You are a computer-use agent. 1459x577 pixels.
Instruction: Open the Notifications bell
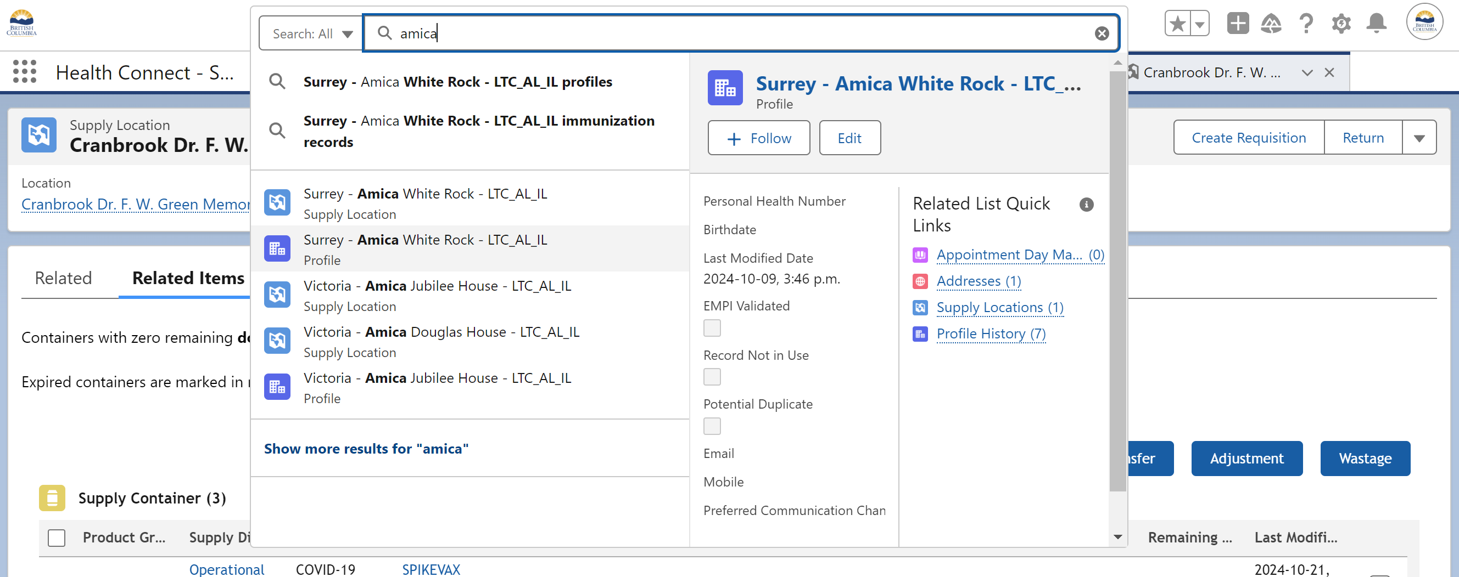(1376, 24)
